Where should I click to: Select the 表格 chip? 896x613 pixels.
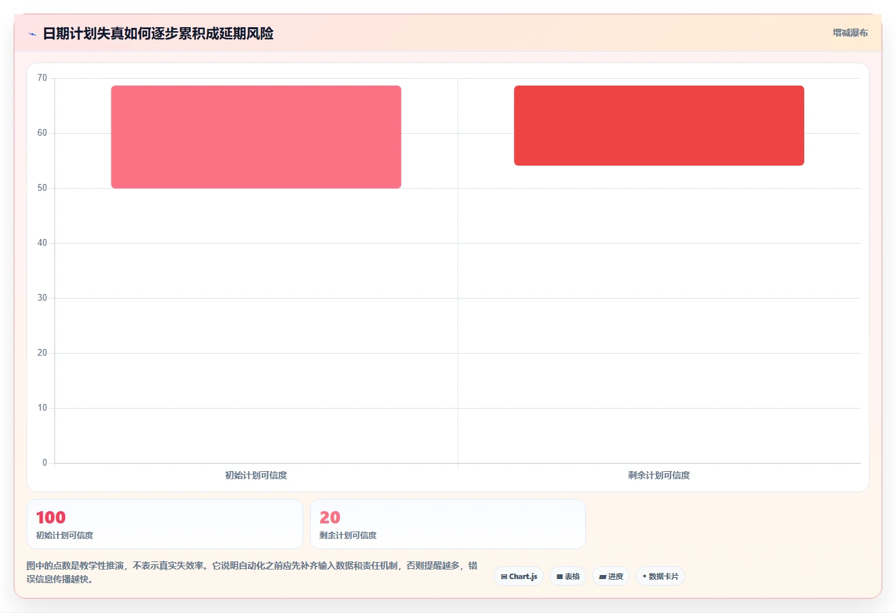click(x=568, y=576)
